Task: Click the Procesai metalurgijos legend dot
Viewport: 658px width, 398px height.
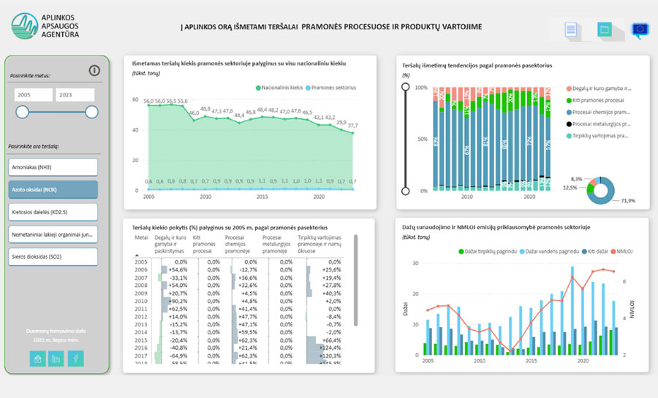Action: tap(569, 124)
